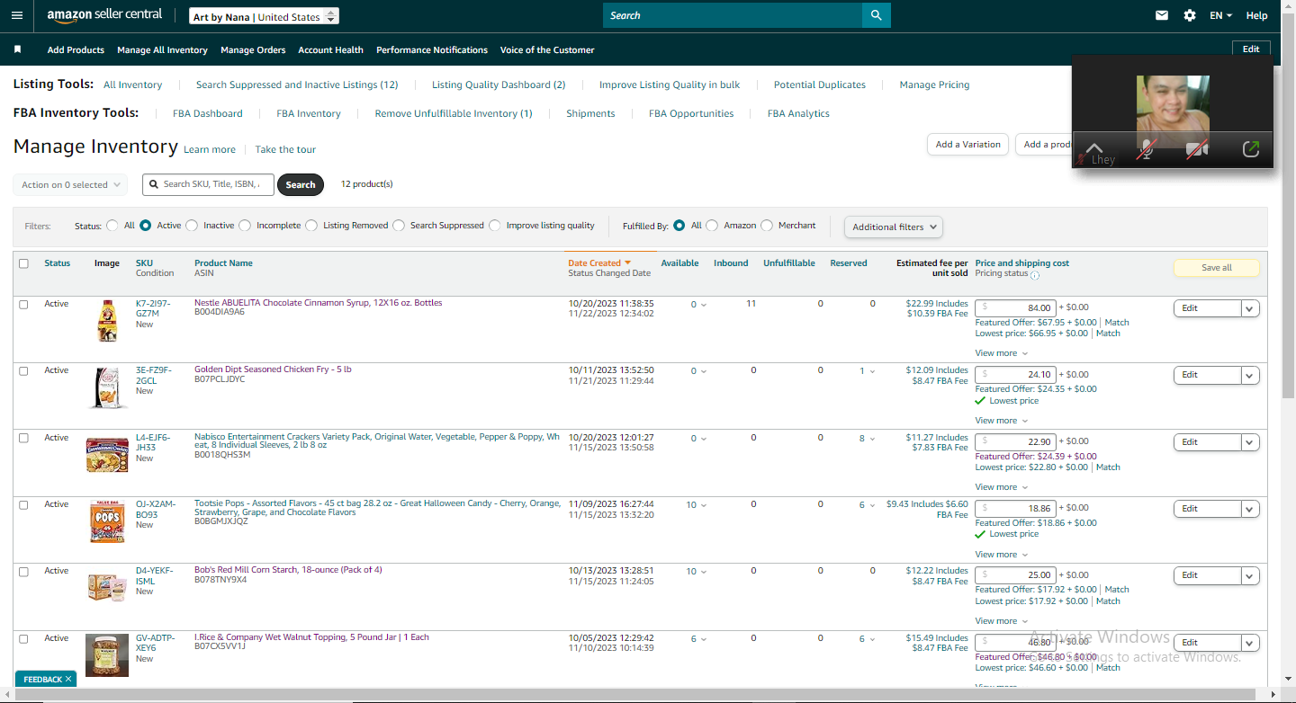Viewport: 1296px width, 703px height.
Task: Click the up chevron in video overlay
Action: click(x=1093, y=147)
